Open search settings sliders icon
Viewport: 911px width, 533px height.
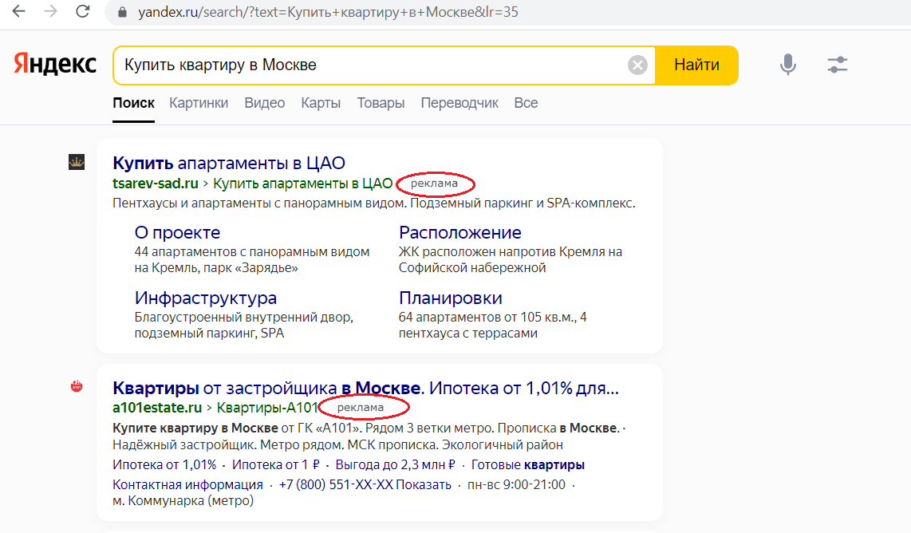coord(838,65)
